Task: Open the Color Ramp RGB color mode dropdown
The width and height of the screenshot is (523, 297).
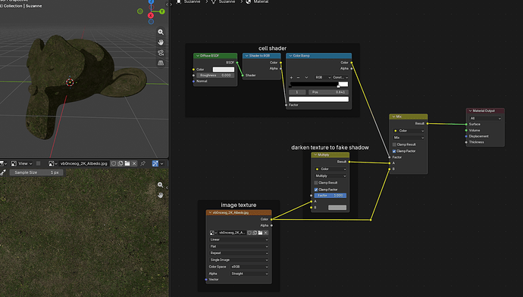Action: [x=323, y=77]
